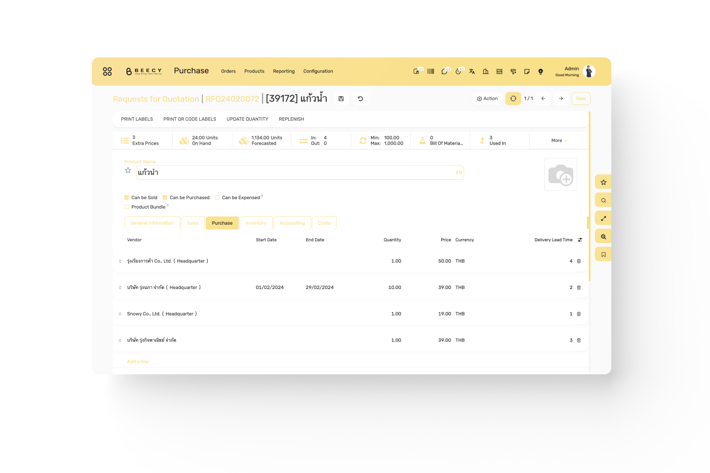The width and height of the screenshot is (710, 473).
Task: Delete the บริษัท รุ่งกิจพาณิชย์ จำกัด vendor line
Action: point(579,341)
